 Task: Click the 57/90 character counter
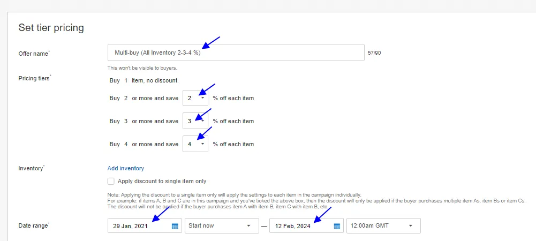pyautogui.click(x=374, y=53)
